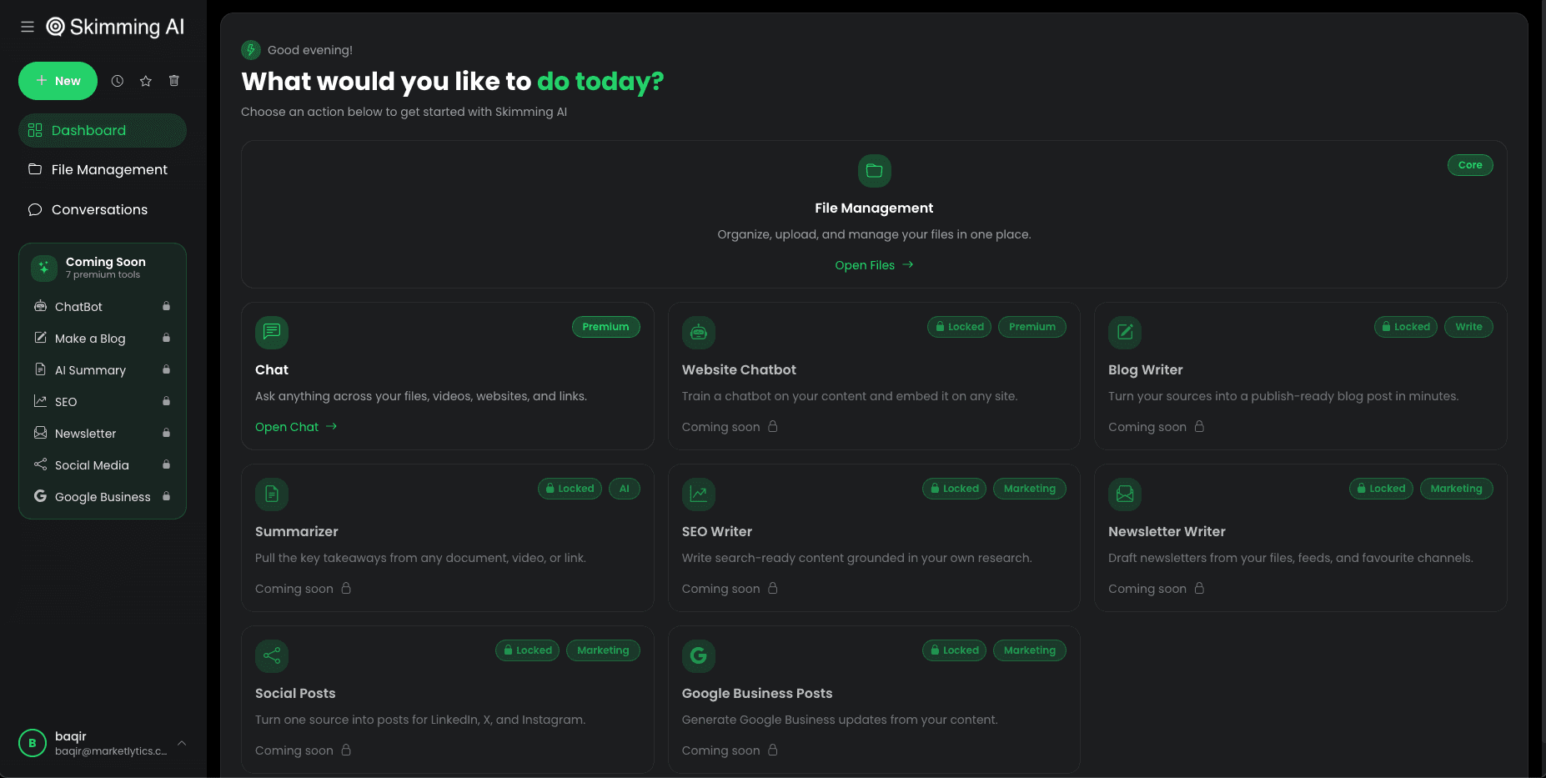The height and width of the screenshot is (778, 1546).
Task: Select ChatBot in premium tools list
Action: point(102,306)
